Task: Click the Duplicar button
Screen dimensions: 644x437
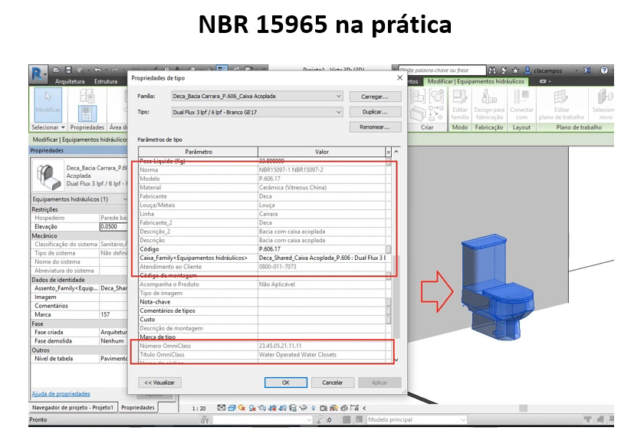Action: (375, 112)
